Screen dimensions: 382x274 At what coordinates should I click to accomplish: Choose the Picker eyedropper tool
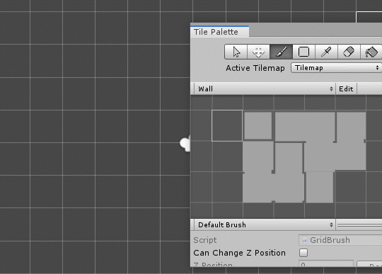tap(326, 52)
